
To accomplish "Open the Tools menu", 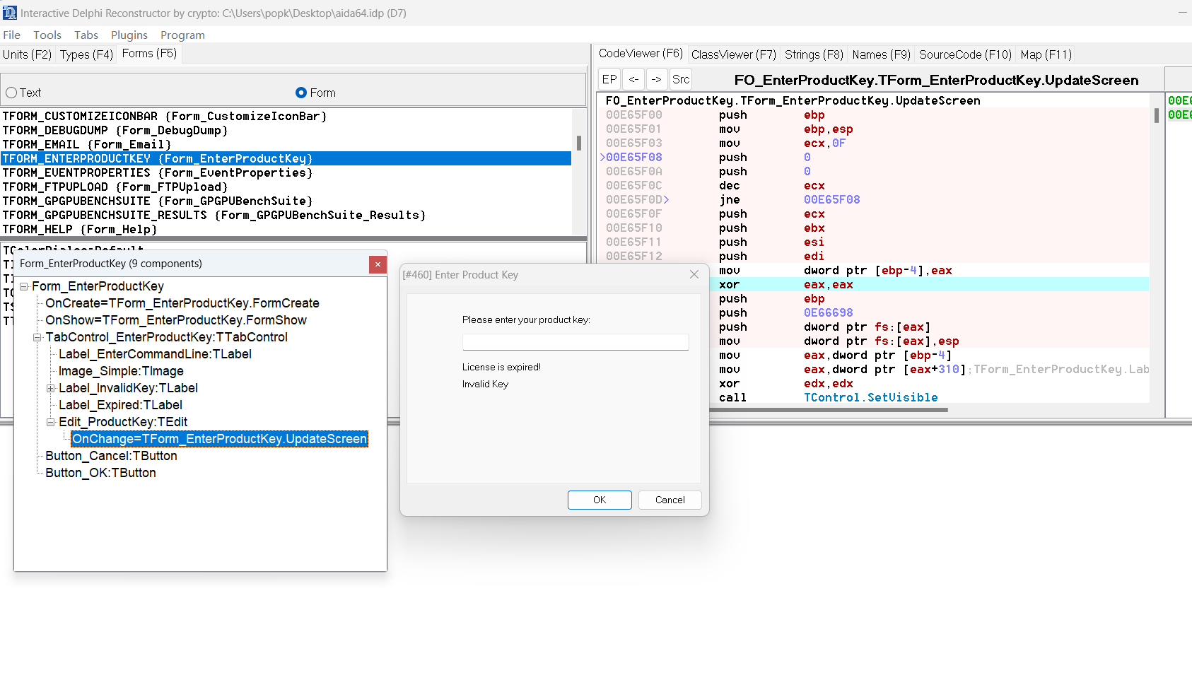I will click(47, 35).
